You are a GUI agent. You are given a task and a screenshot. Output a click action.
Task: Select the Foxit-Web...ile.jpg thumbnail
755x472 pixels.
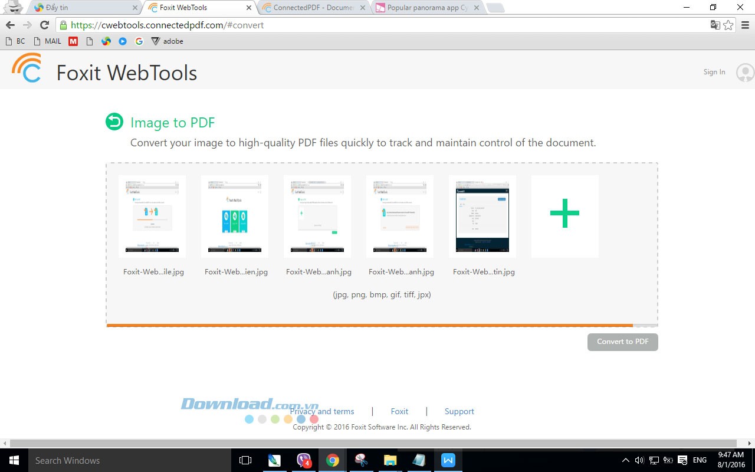point(152,216)
